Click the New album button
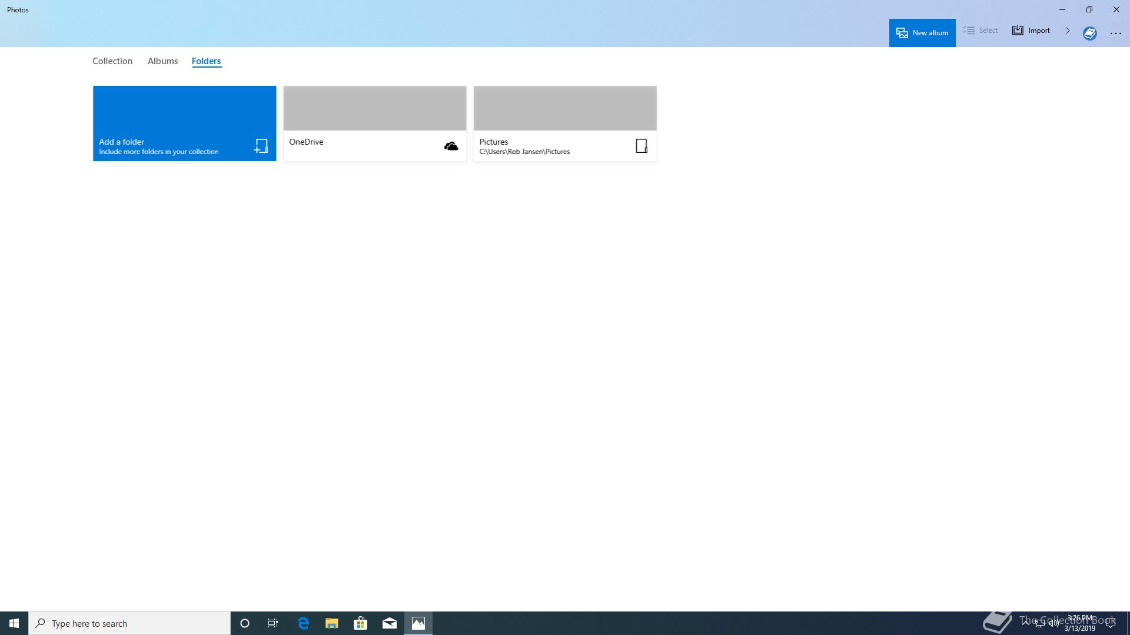The width and height of the screenshot is (1130, 635). 922,32
